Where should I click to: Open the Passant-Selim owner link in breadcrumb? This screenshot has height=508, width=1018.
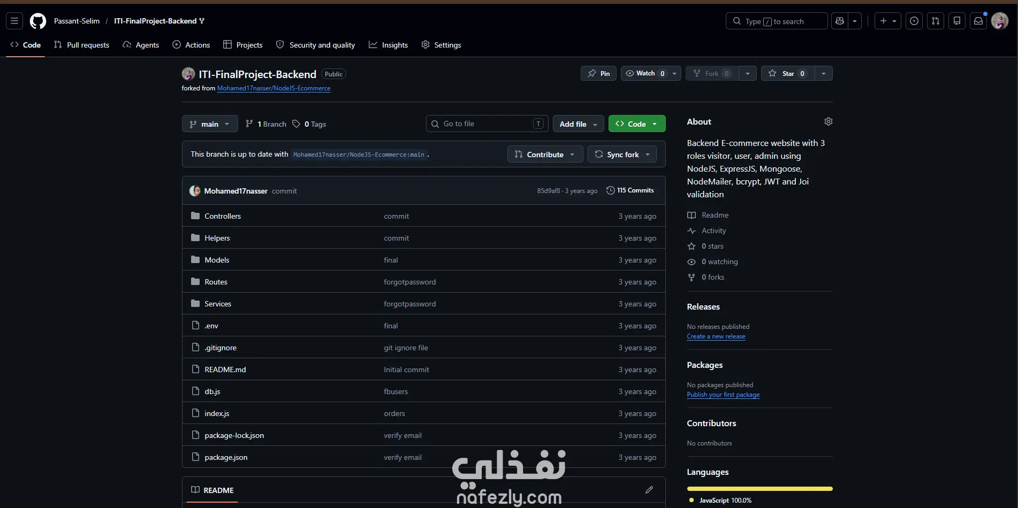click(77, 21)
